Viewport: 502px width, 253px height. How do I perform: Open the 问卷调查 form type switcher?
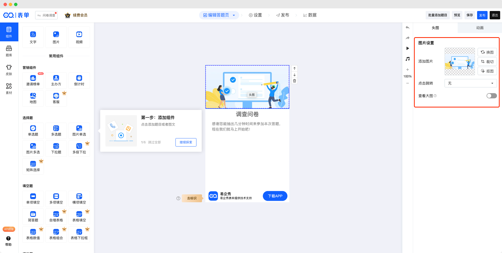pos(46,15)
